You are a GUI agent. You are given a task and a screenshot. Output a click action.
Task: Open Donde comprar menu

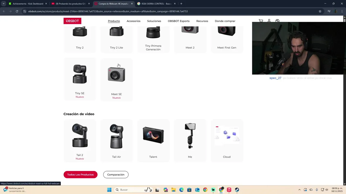coord(225,21)
